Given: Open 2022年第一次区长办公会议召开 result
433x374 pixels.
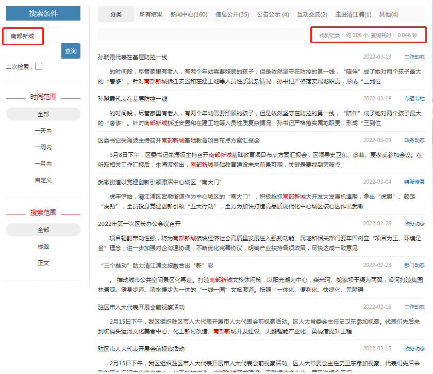Looking at the screenshot, I should [139, 223].
